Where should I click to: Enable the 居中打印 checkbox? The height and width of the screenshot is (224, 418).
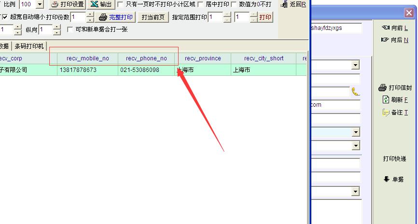pyautogui.click(x=201, y=4)
